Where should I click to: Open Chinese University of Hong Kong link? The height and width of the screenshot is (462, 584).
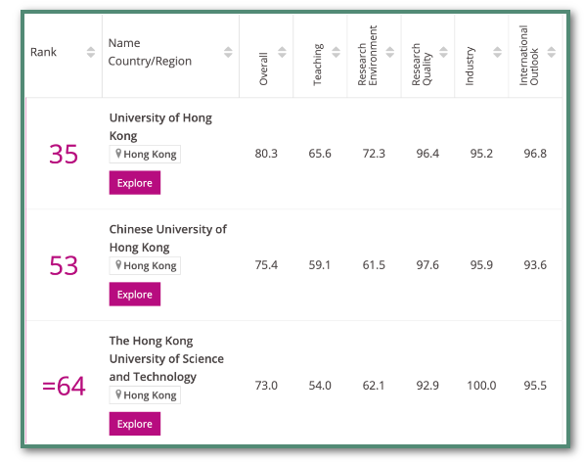168,238
